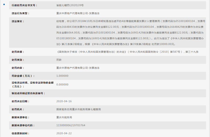Click the label 数据来源单位代码
The height and width of the screenshot is (137, 210).
23,125
